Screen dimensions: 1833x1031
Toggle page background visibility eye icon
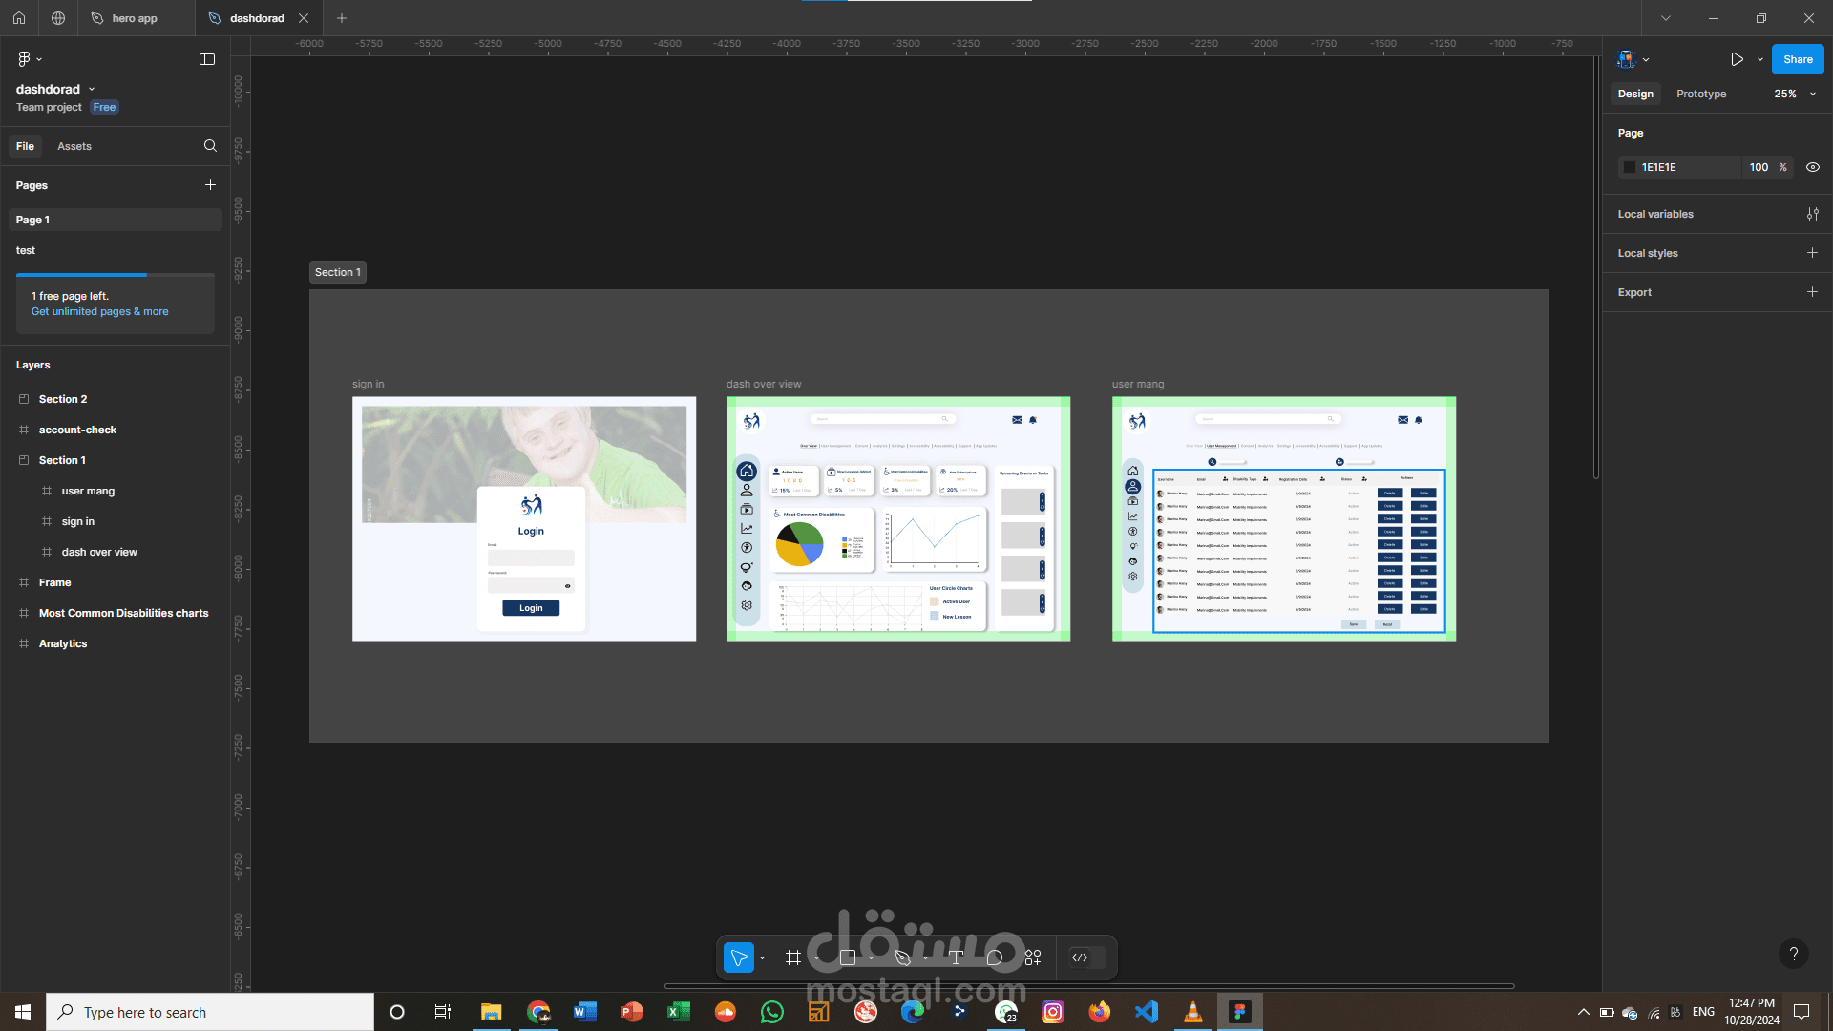click(1812, 167)
